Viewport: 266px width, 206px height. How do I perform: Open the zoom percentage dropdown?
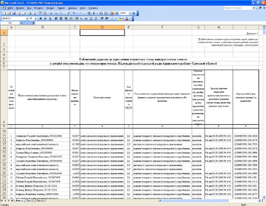click(x=130, y=13)
